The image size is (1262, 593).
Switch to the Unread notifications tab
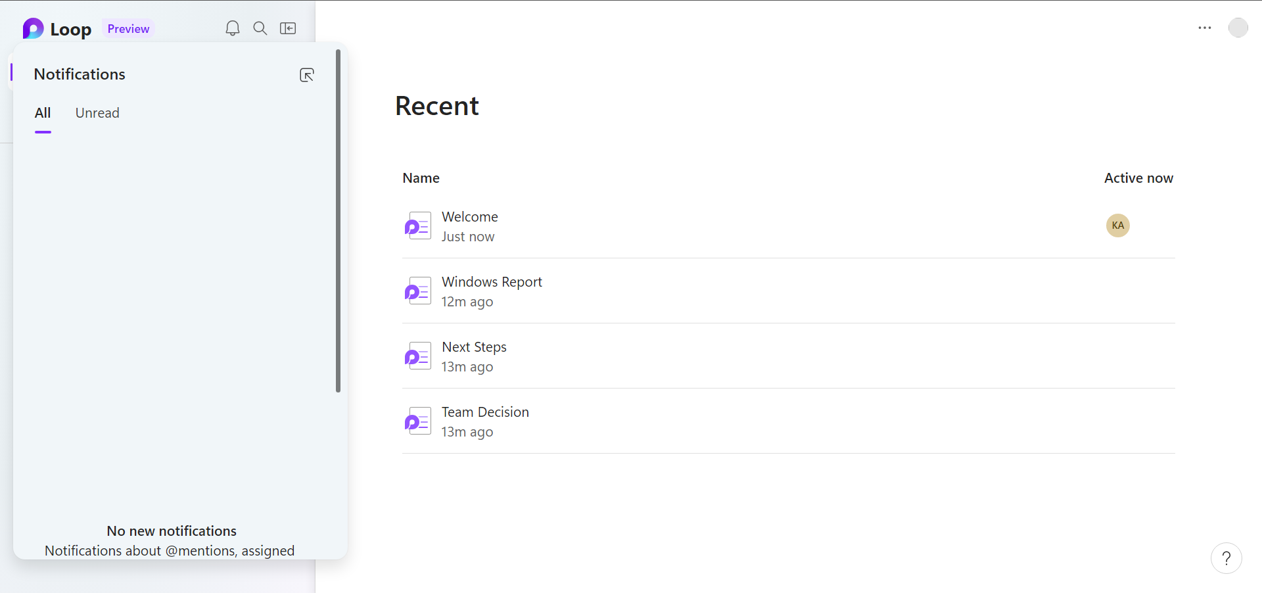click(x=97, y=113)
